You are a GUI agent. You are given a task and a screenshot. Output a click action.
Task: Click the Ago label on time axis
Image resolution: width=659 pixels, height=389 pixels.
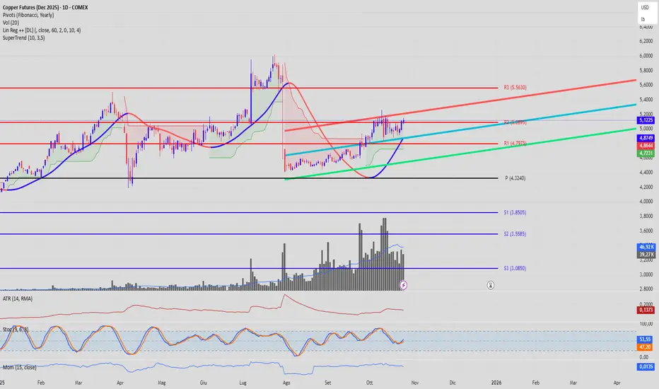(x=286, y=383)
